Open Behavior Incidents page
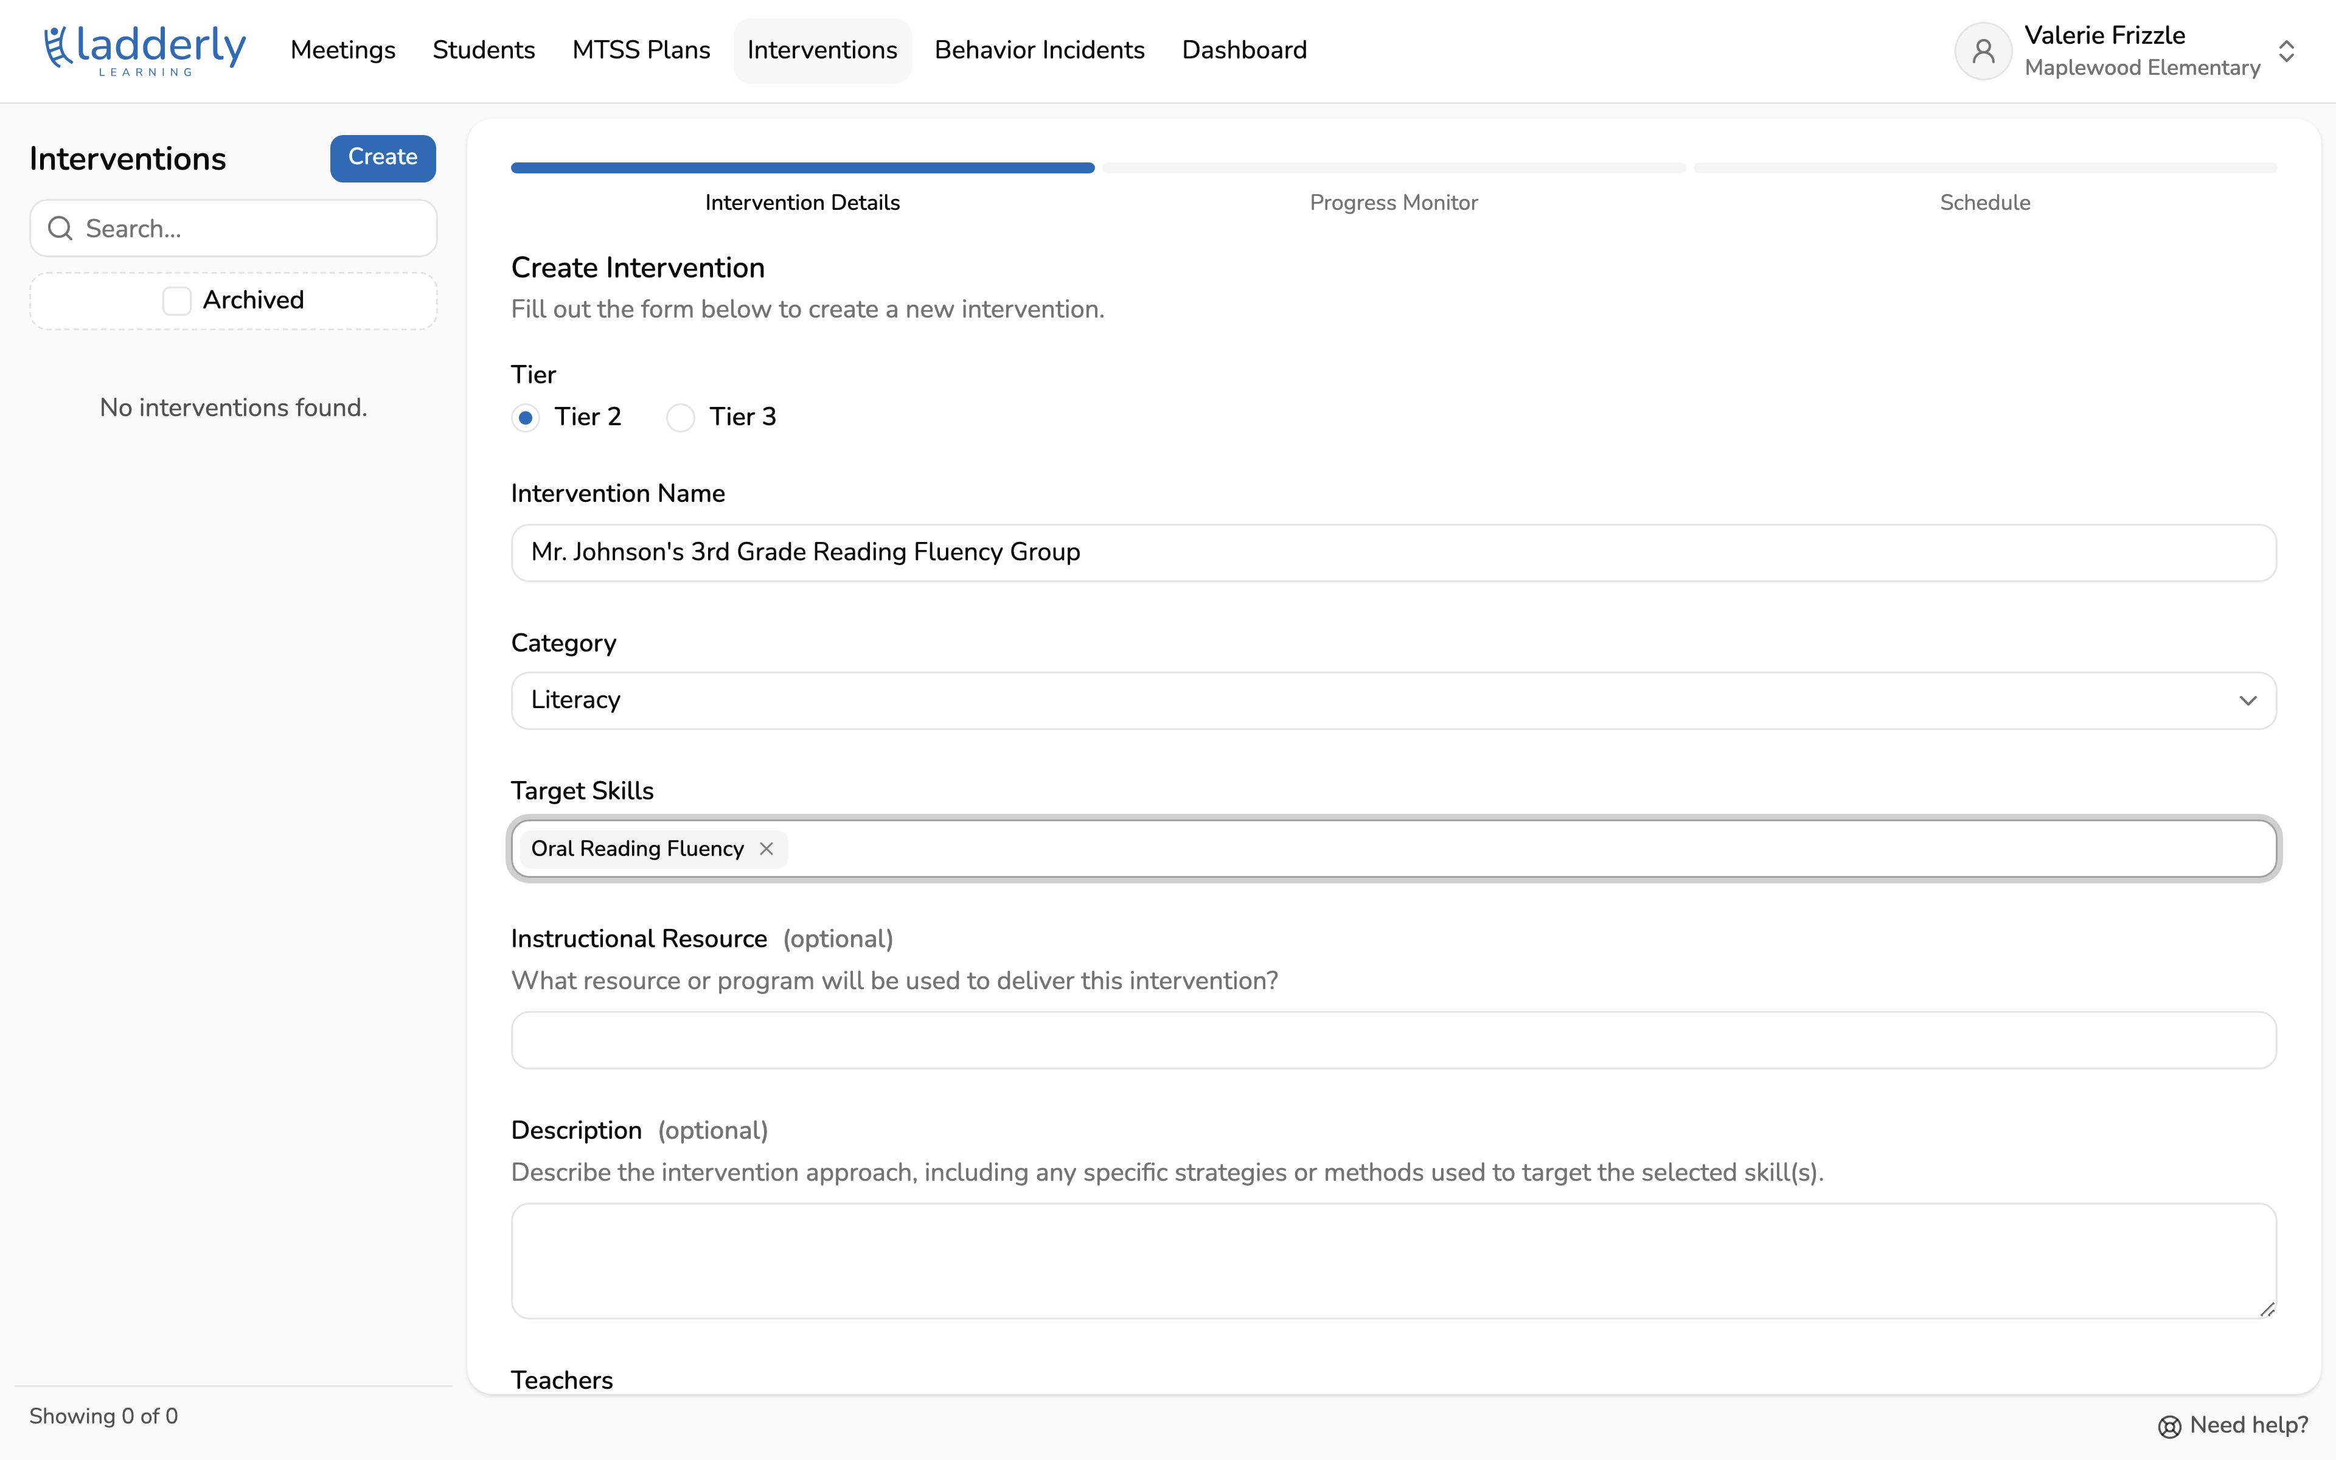The height and width of the screenshot is (1460, 2336). coord(1040,50)
